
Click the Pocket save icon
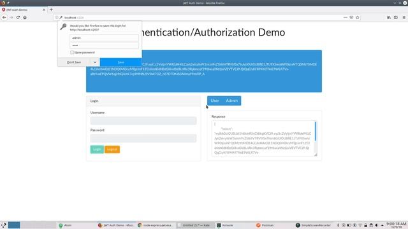[351, 17]
